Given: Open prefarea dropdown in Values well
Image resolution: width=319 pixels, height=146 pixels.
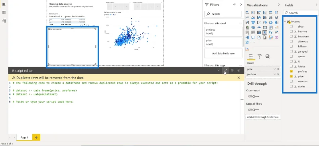Looking at the screenshot, I should (275, 74).
